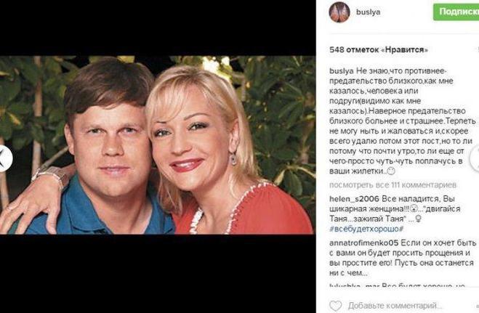Open the buslya profile avatar
479x313 pixels.
coord(339,12)
